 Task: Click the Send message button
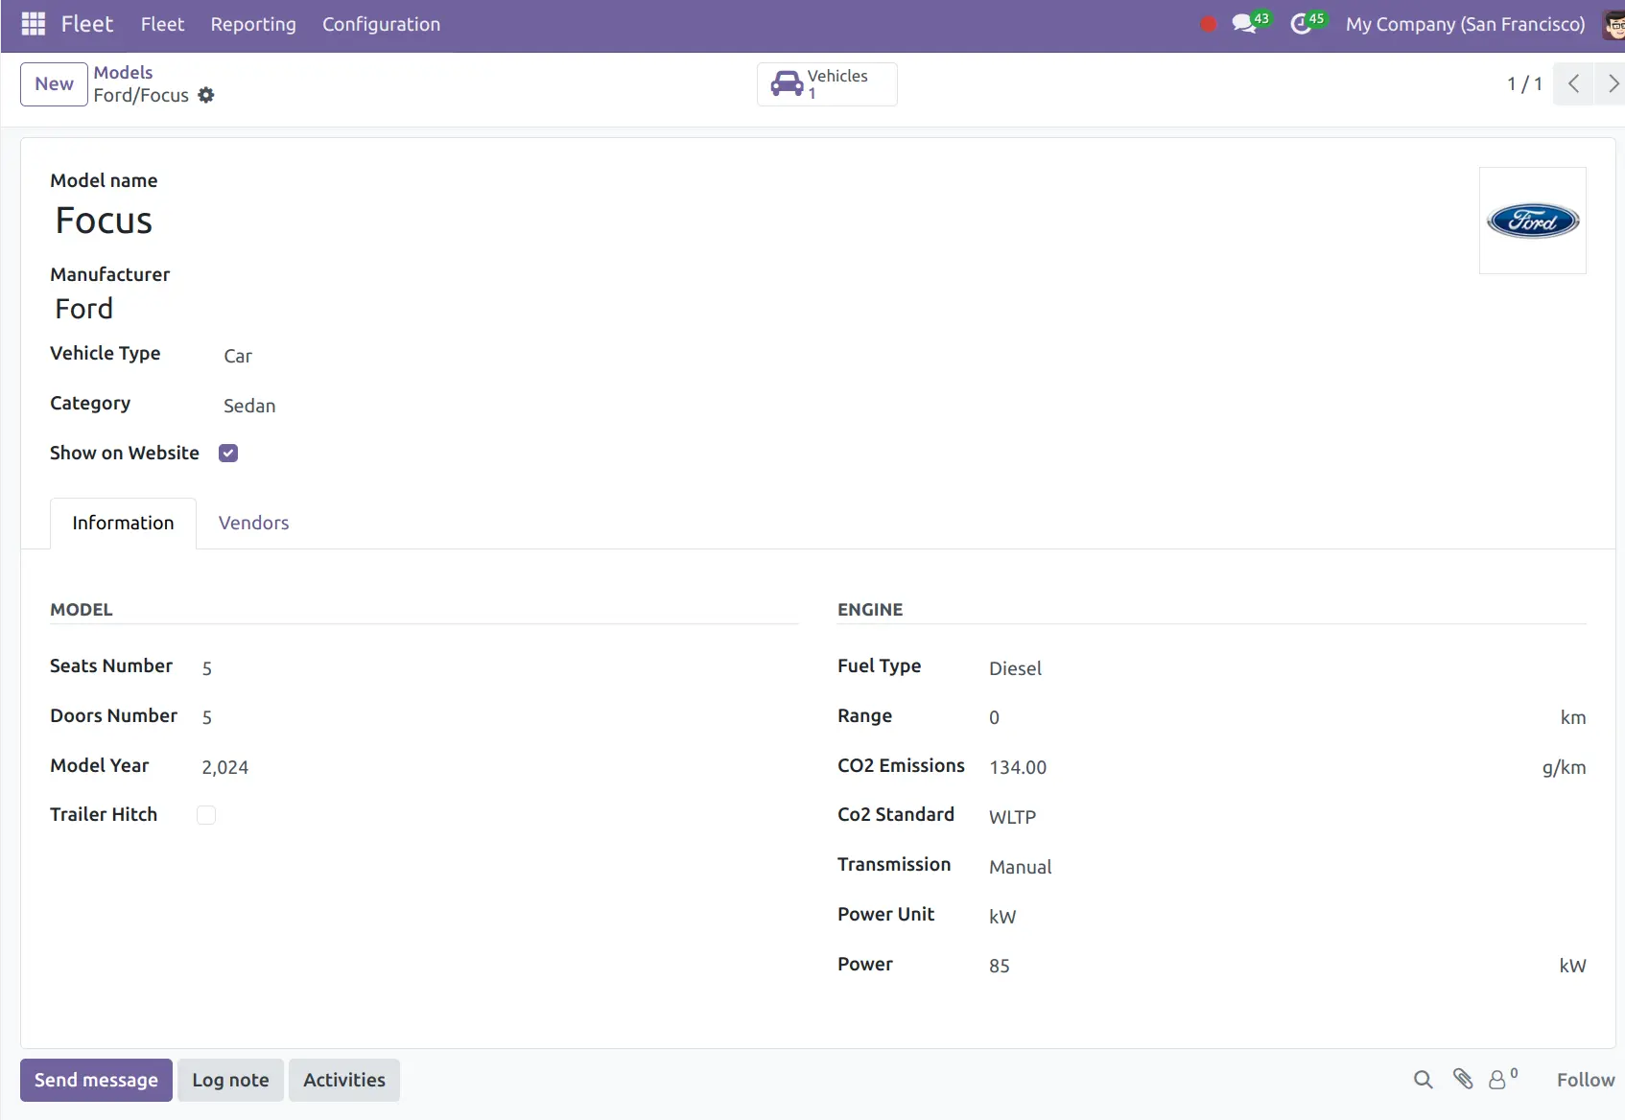coord(96,1081)
